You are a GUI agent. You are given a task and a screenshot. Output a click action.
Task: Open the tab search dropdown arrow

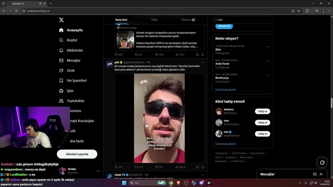click(x=3, y=4)
